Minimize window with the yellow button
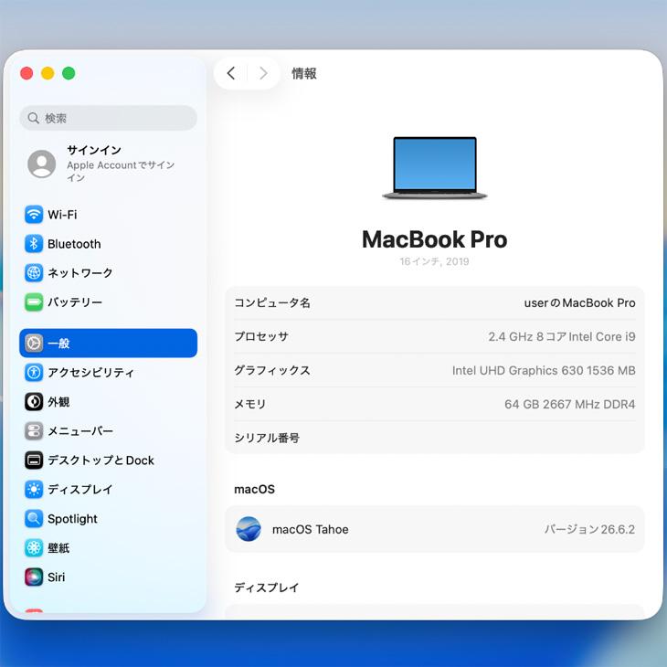667x667 pixels. point(48,73)
